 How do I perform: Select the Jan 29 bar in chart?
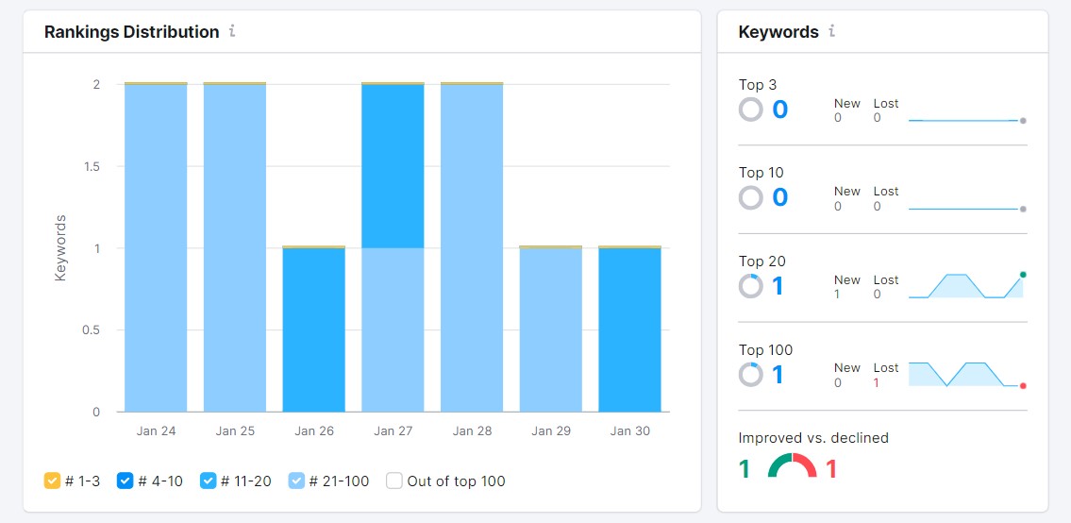pos(551,329)
